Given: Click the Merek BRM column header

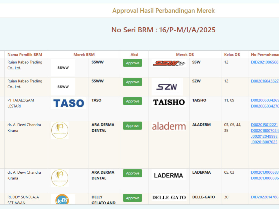Looking at the screenshot, I should 84,55.
